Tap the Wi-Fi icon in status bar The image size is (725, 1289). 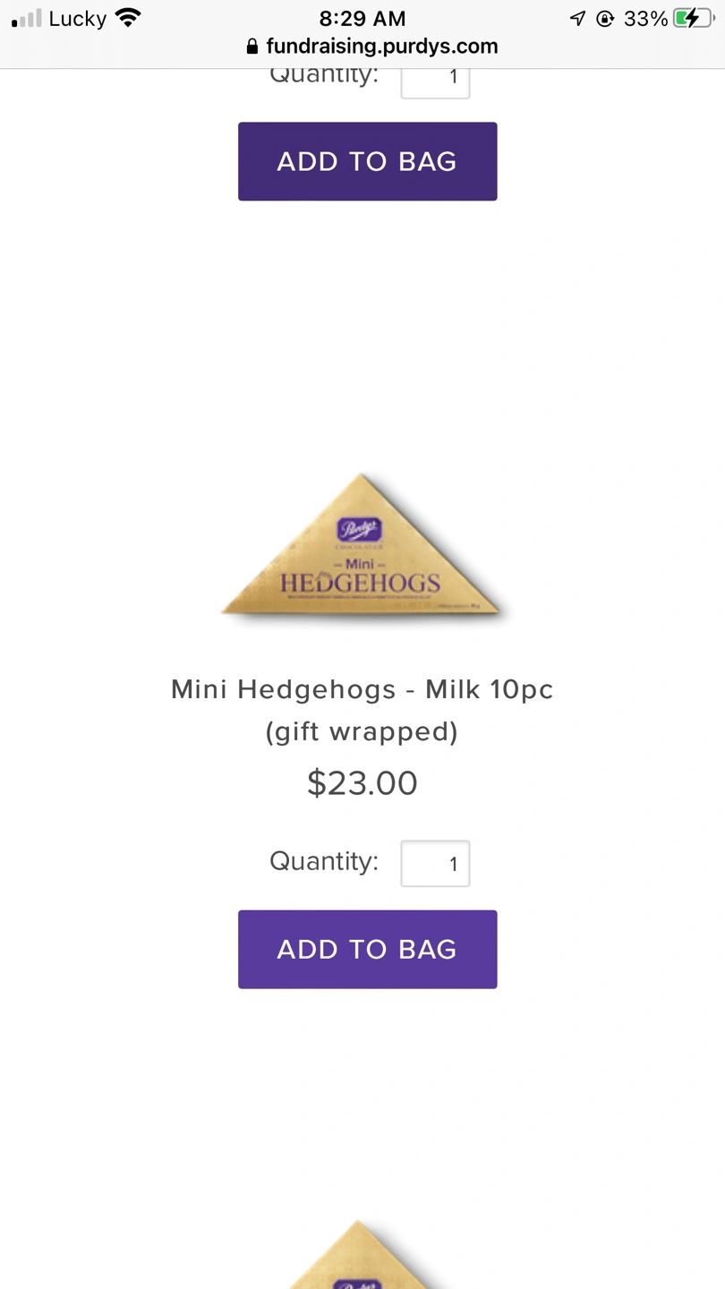coord(129,18)
